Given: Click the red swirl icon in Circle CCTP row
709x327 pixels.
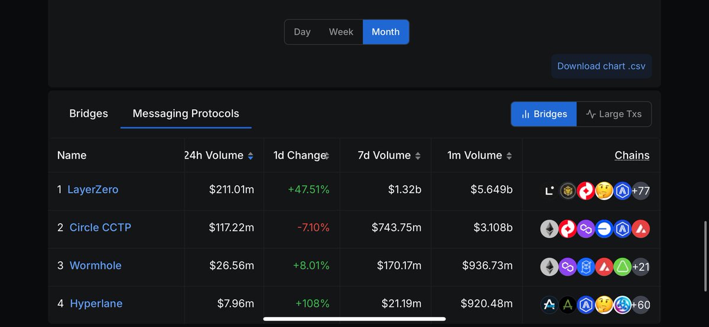Looking at the screenshot, I should point(568,228).
